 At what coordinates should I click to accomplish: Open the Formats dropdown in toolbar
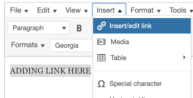(28, 45)
